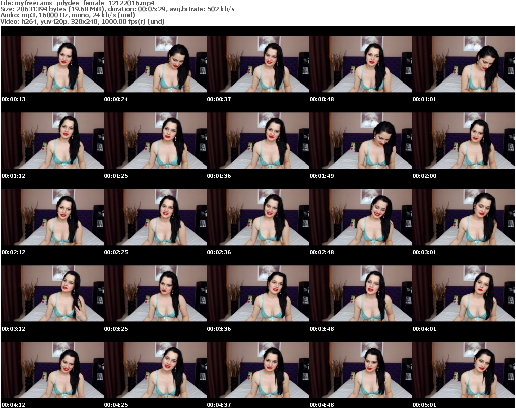Select the thumbnail frame at 00:01:36
The height and width of the screenshot is (408, 516).
pos(258,140)
